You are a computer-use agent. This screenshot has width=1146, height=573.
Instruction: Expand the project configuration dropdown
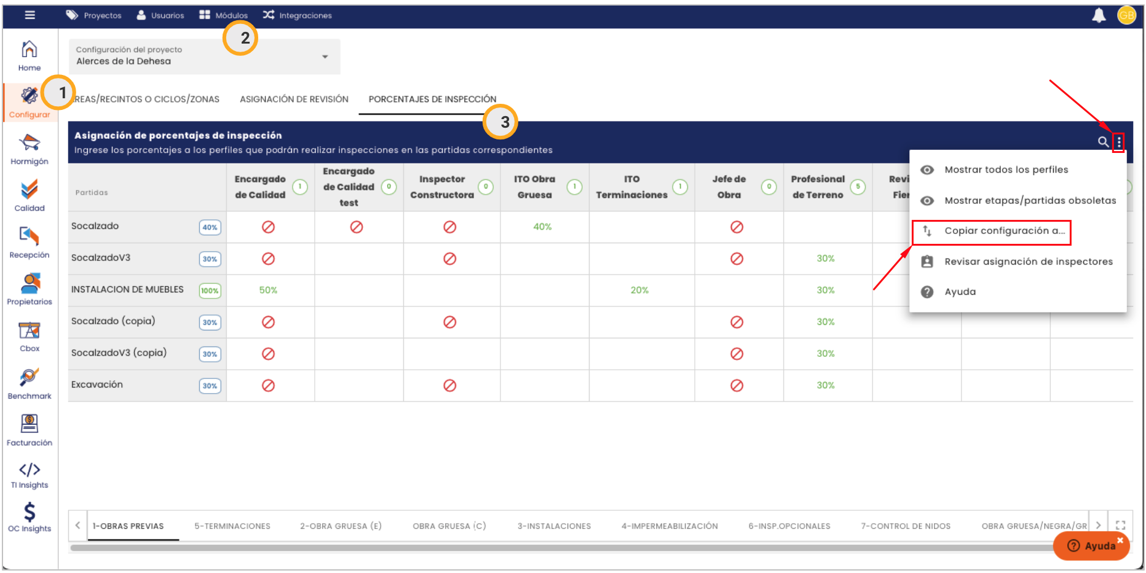click(x=325, y=57)
